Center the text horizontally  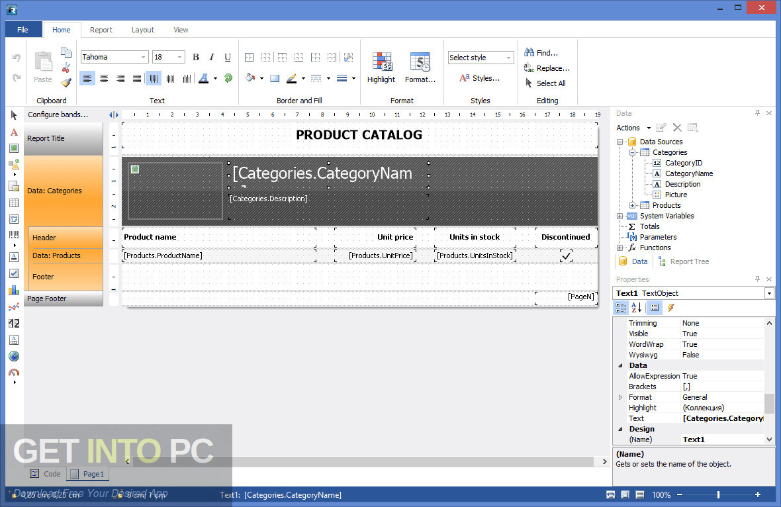coord(104,79)
